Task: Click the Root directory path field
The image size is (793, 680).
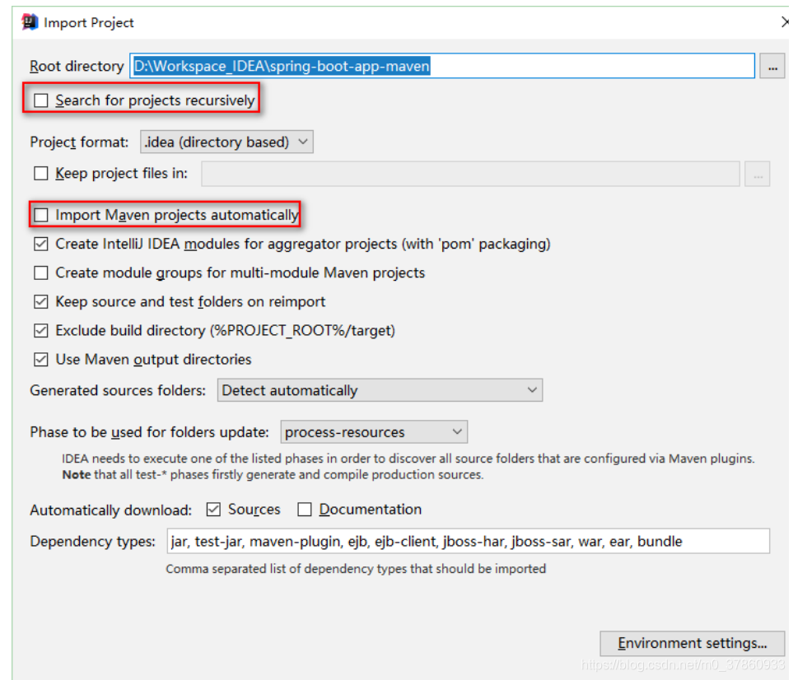Action: pyautogui.click(x=442, y=66)
